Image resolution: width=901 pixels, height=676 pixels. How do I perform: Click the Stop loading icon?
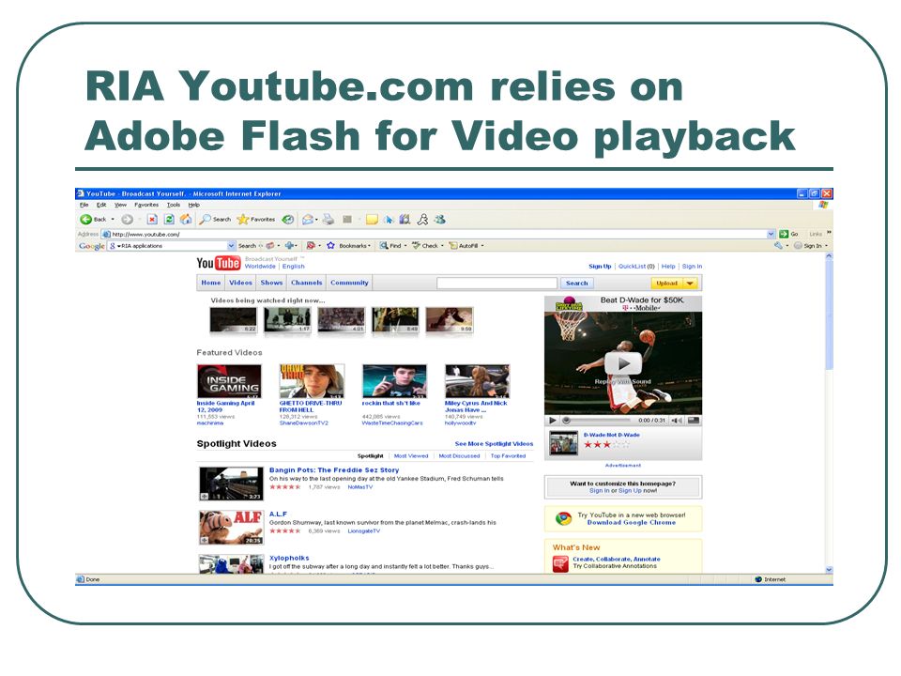pos(152,219)
